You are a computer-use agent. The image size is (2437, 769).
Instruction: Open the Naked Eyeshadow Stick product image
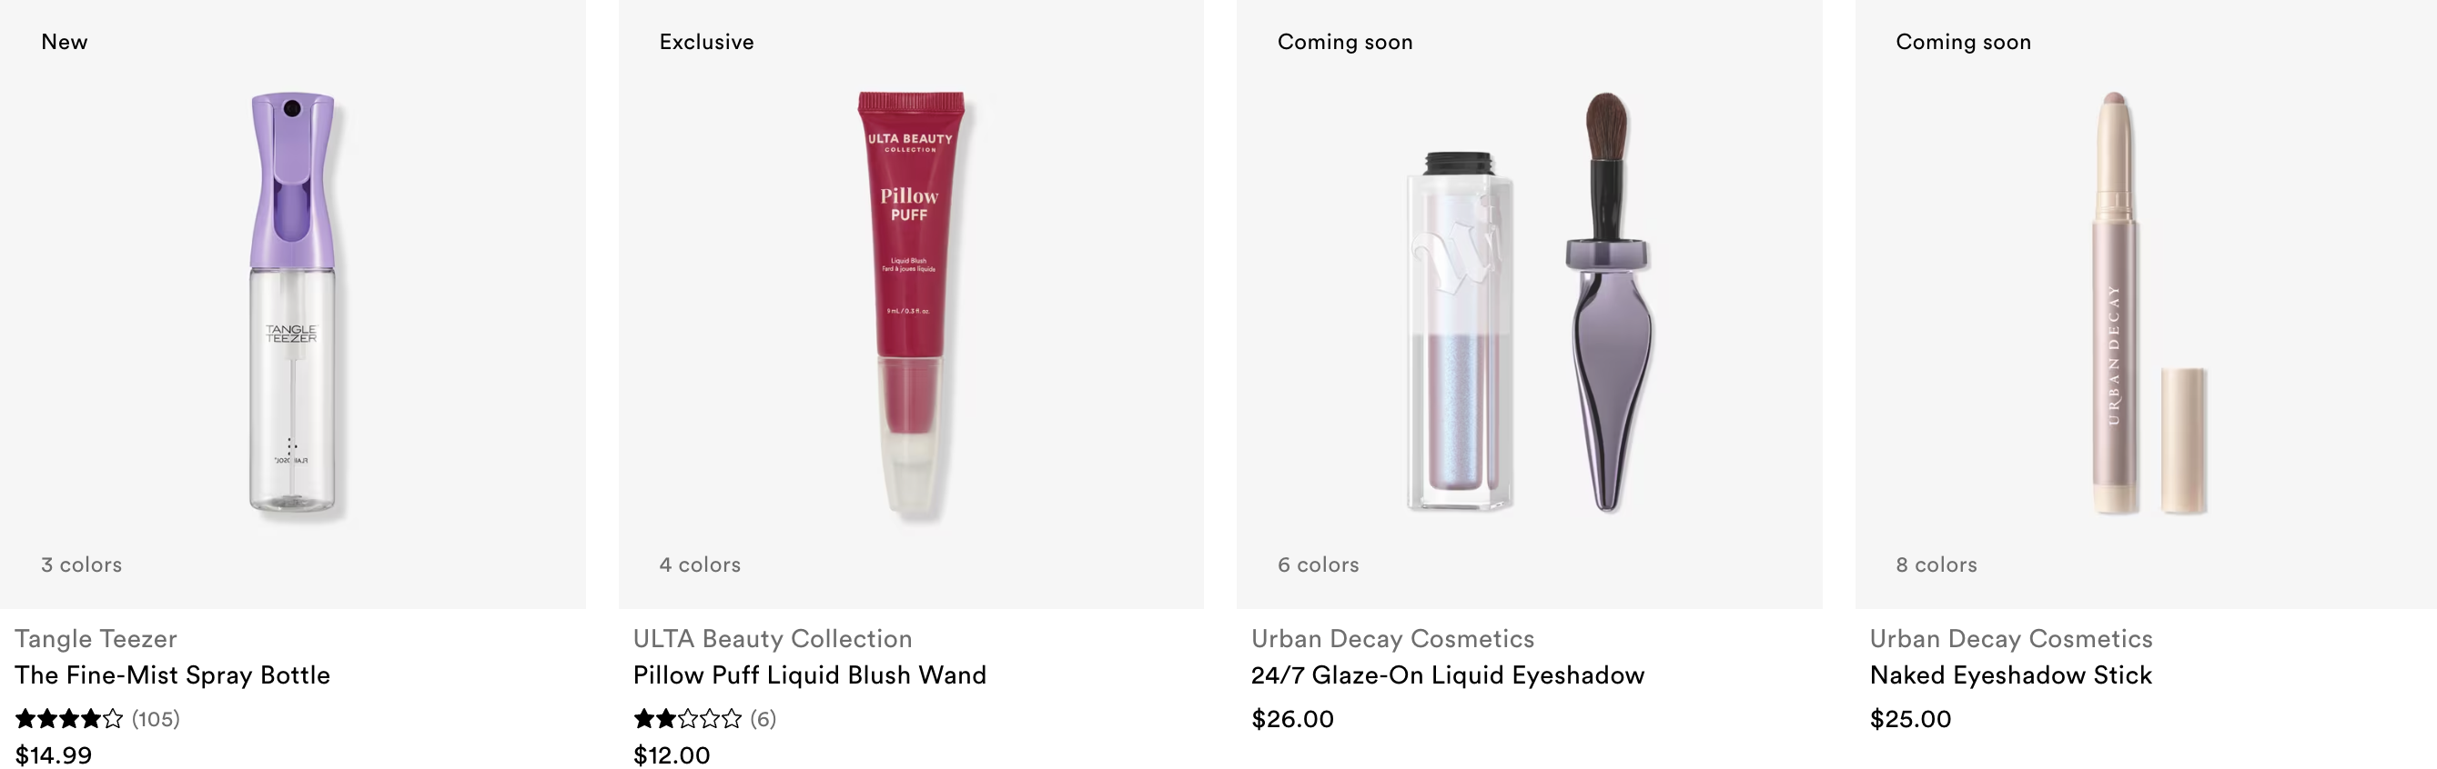point(2148,304)
